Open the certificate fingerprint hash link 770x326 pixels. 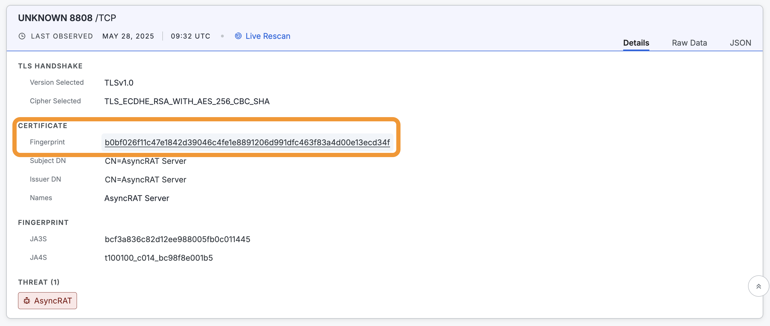tap(247, 142)
